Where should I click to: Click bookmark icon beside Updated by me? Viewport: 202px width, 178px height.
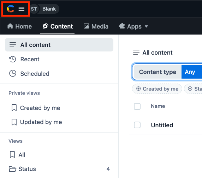coord(14,122)
